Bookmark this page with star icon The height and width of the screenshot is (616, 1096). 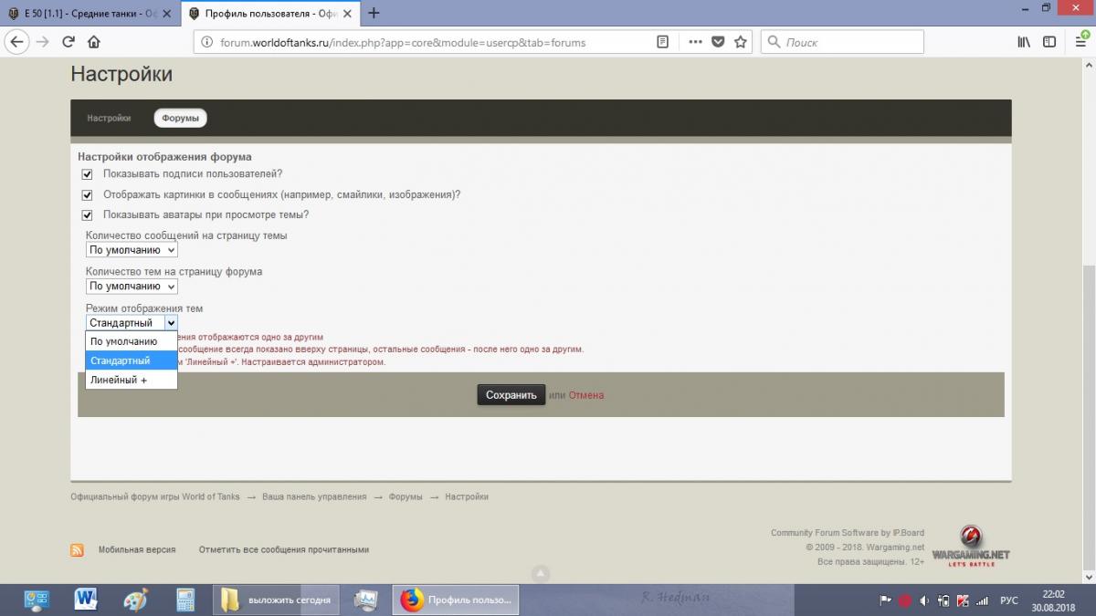741,42
